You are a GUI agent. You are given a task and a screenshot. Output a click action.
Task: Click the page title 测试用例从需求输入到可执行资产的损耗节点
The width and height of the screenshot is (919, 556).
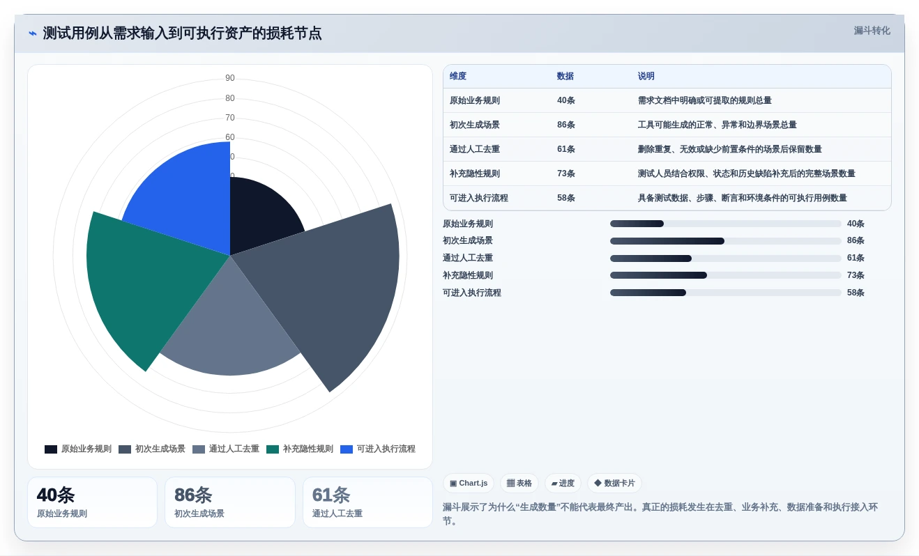click(x=182, y=33)
